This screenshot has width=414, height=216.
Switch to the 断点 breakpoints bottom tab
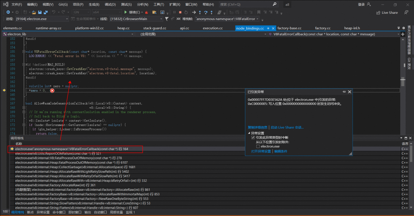[x=30, y=212]
